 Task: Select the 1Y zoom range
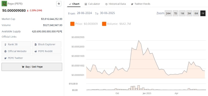pos(203,13)
